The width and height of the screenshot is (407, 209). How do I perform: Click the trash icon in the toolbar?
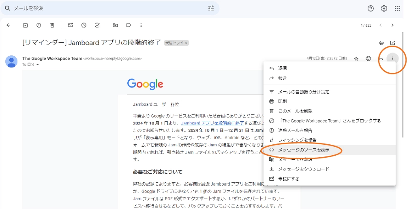[52, 25]
